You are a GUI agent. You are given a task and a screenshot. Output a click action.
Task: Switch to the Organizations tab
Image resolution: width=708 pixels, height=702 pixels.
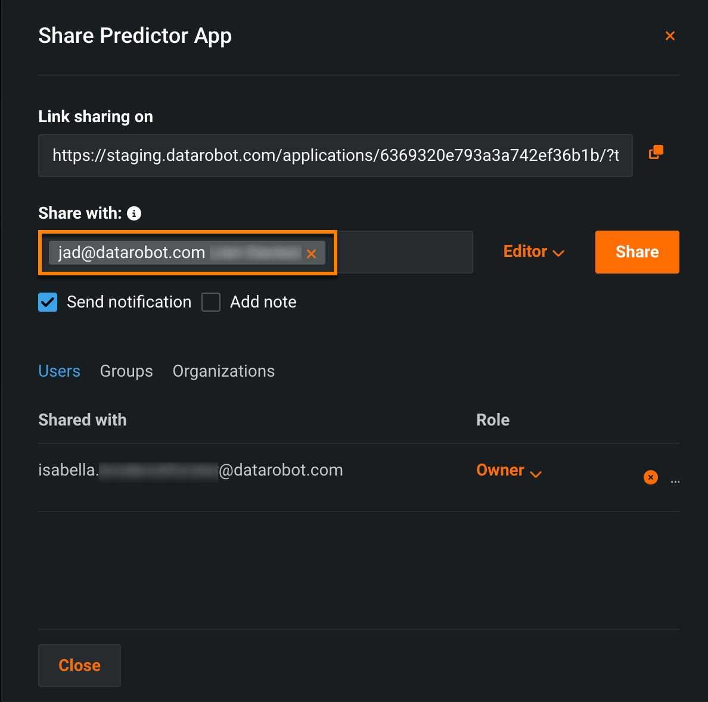coord(223,371)
